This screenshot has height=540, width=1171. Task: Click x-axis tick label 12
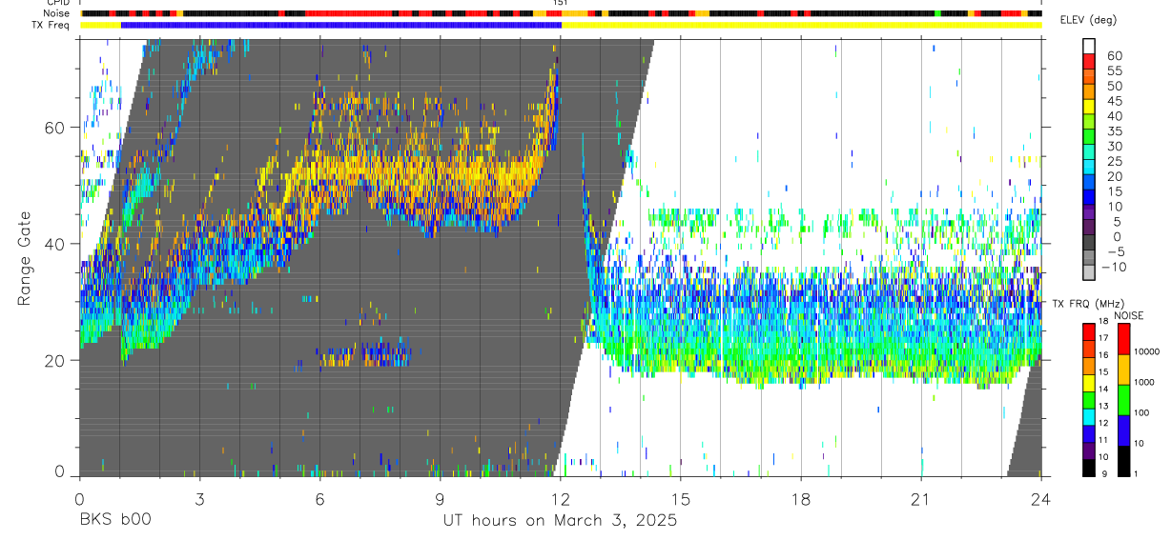pyautogui.click(x=561, y=499)
